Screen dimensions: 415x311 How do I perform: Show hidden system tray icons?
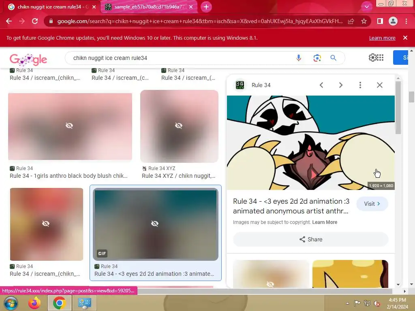347,303
